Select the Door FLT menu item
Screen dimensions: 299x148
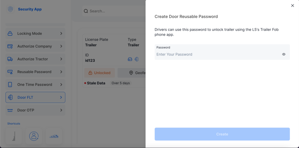pyautogui.click(x=35, y=97)
